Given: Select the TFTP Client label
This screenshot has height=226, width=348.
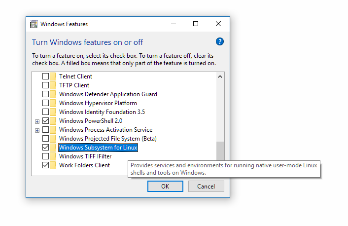Looking at the screenshot, I should [x=74, y=85].
